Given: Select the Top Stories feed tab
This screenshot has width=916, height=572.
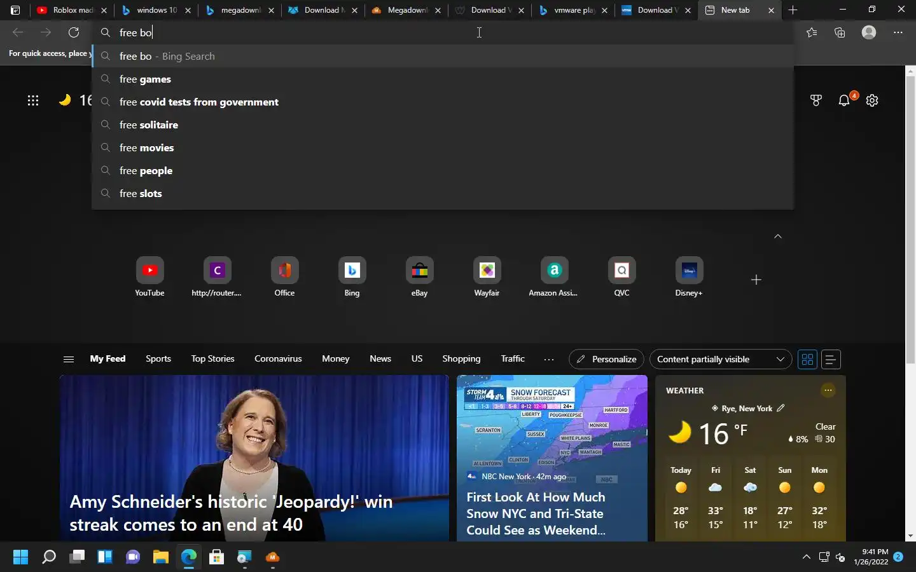Looking at the screenshot, I should tap(213, 358).
